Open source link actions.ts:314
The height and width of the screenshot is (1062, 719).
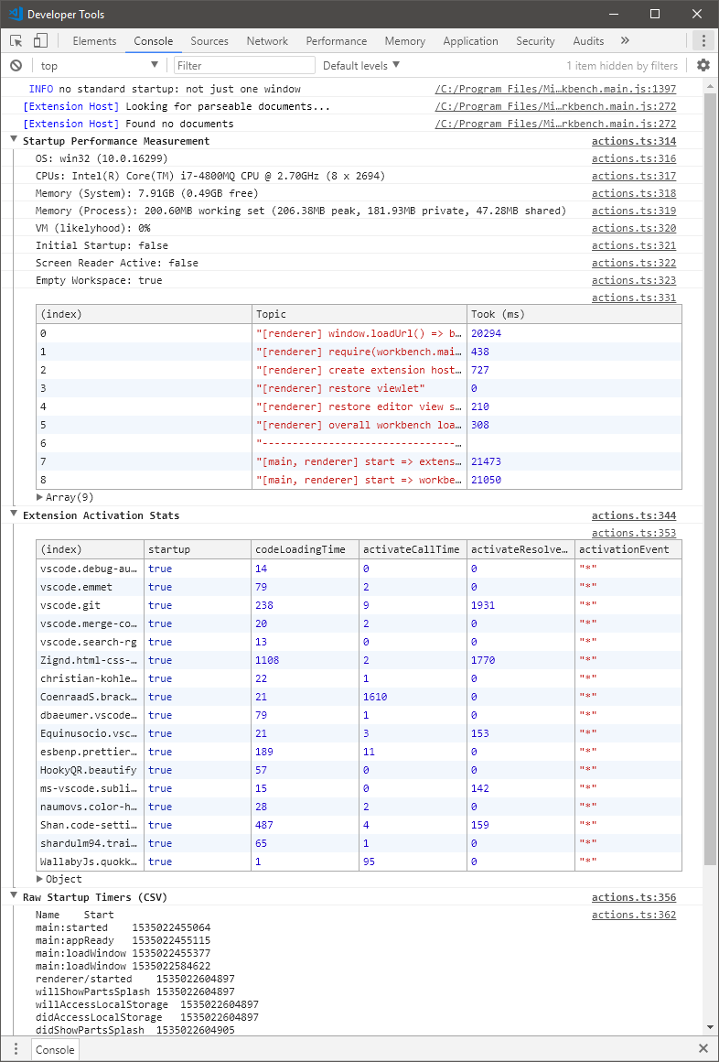pos(634,141)
